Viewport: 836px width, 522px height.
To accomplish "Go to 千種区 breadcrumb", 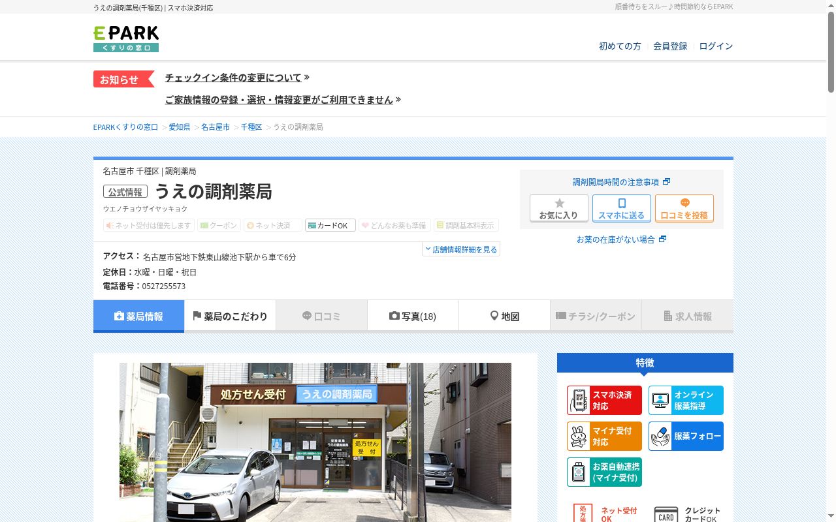I will [251, 127].
